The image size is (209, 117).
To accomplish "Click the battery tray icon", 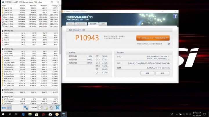I will tap(180, 114).
